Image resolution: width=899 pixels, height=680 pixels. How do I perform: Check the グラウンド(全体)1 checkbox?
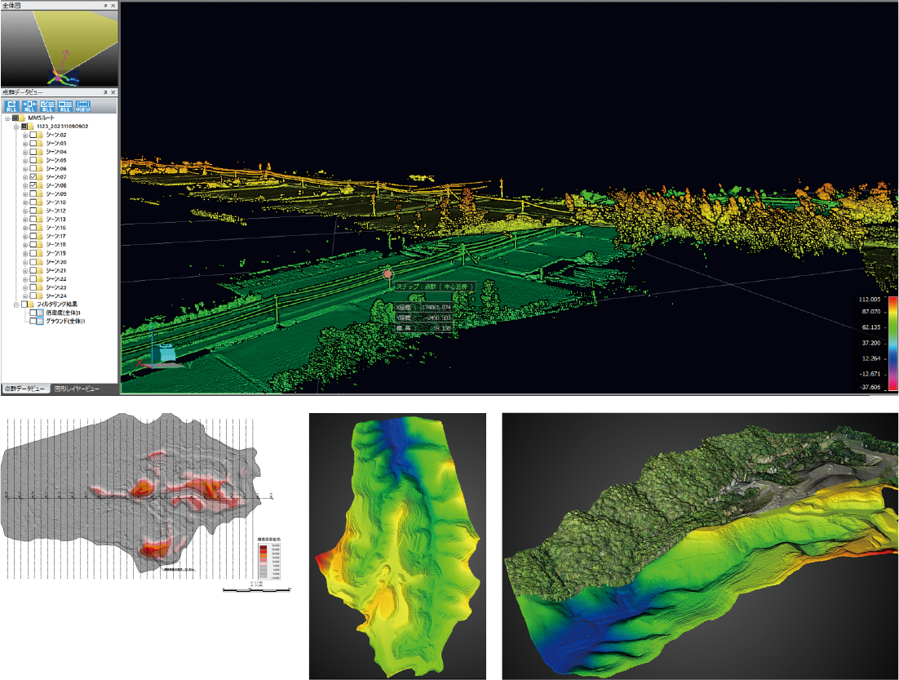(x=33, y=322)
